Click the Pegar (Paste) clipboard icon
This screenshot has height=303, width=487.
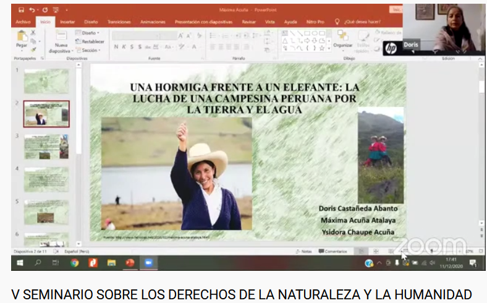click(22, 37)
